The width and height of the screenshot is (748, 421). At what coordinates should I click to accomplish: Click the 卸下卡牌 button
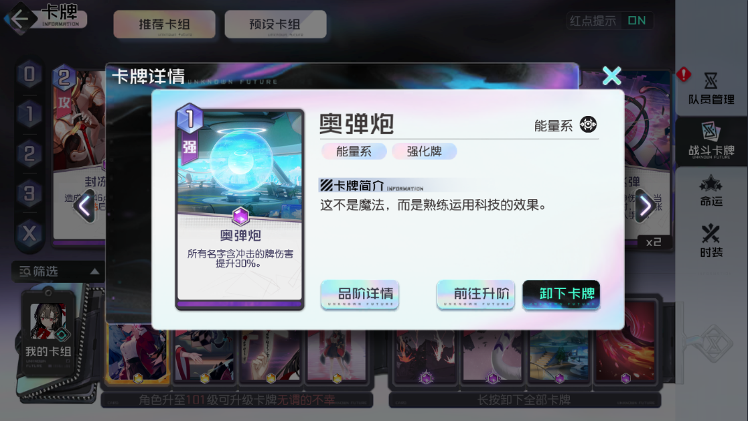pyautogui.click(x=561, y=294)
